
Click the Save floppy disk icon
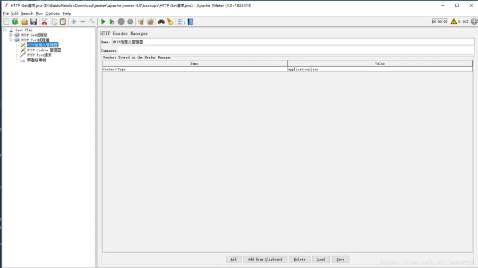coord(33,22)
